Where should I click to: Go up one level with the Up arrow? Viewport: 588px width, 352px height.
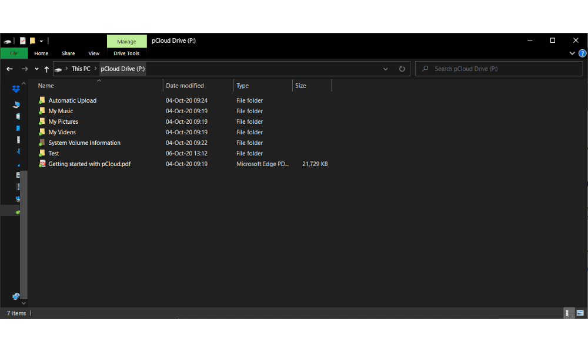(46, 69)
